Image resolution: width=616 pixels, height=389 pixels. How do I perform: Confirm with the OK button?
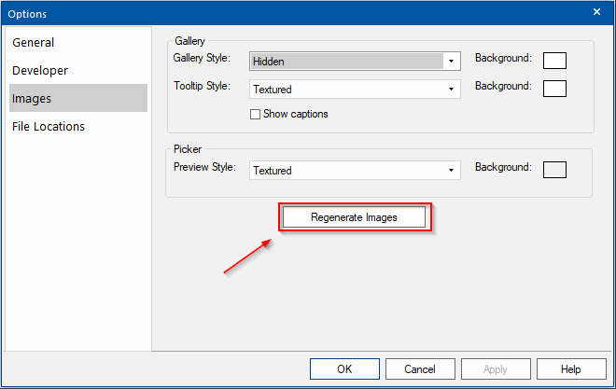[344, 369]
